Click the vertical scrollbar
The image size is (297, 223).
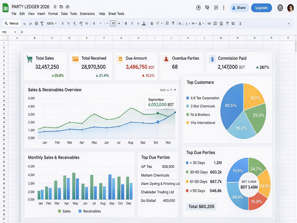click(x=296, y=47)
